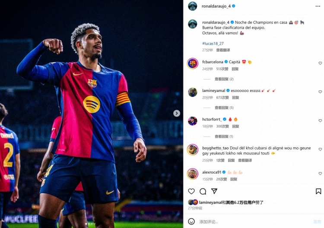Viewport: 324px width, 228px height.
Task: Expand 2 replies under fcbarcelona comment
Action: click(x=224, y=79)
